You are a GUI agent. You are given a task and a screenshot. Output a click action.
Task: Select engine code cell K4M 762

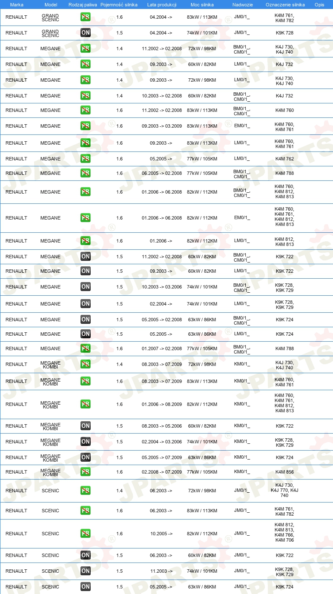[x=284, y=159]
